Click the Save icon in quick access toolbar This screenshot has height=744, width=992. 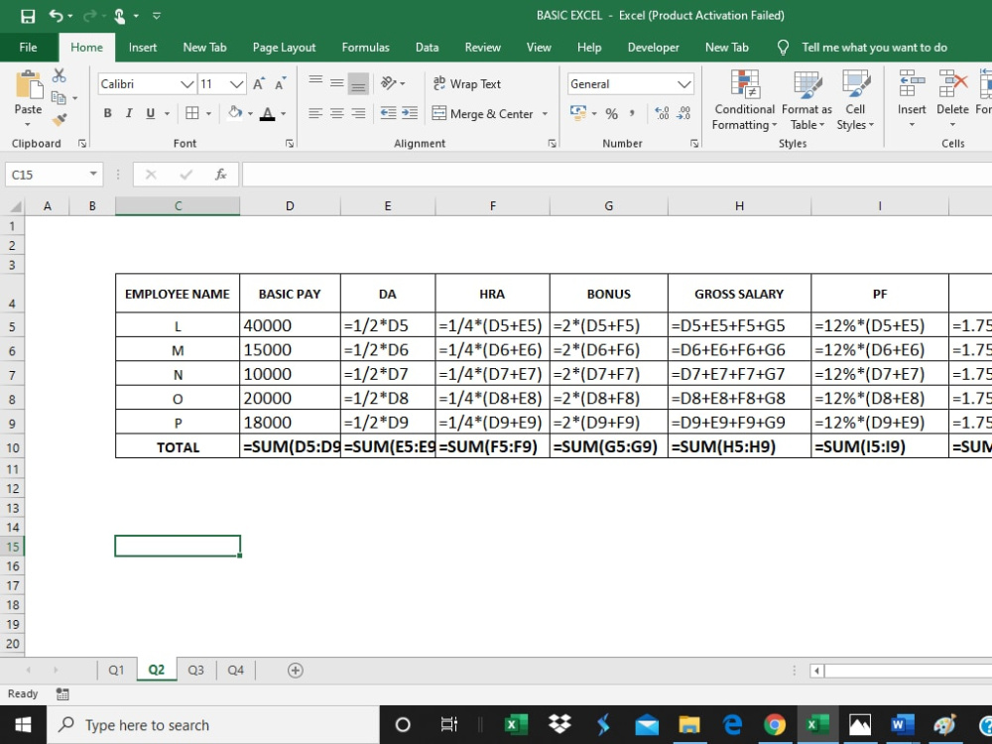pyautogui.click(x=28, y=16)
